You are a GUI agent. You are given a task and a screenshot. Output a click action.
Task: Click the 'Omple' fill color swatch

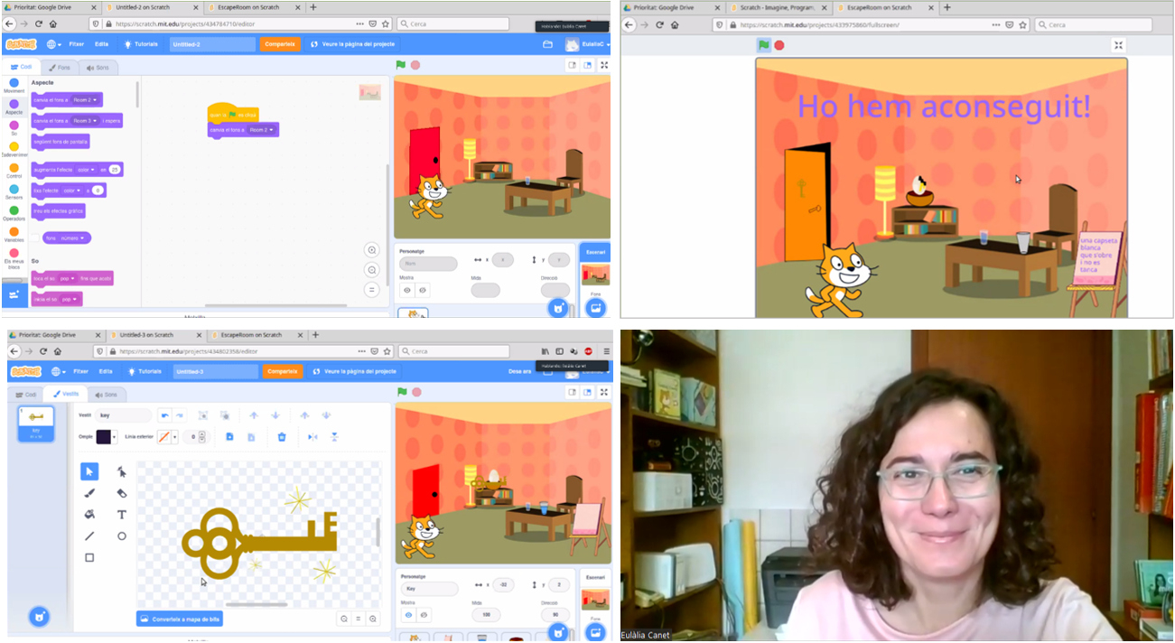104,437
